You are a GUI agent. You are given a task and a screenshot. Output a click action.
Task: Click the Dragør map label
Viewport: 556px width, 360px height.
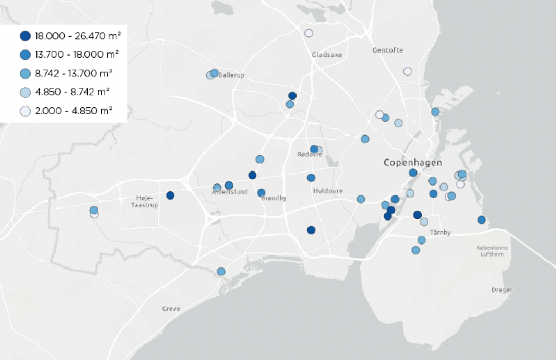pos(502,290)
